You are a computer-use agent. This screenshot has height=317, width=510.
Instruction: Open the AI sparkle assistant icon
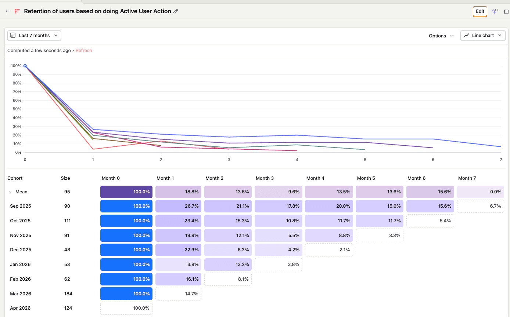[495, 11]
